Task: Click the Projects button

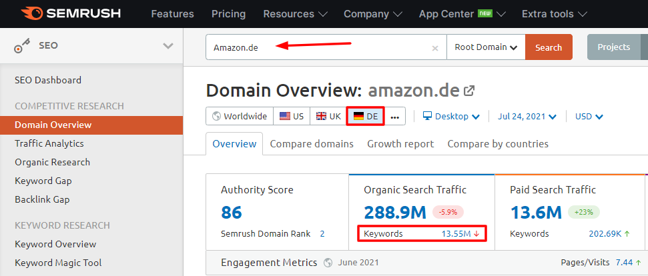Action: pyautogui.click(x=614, y=47)
